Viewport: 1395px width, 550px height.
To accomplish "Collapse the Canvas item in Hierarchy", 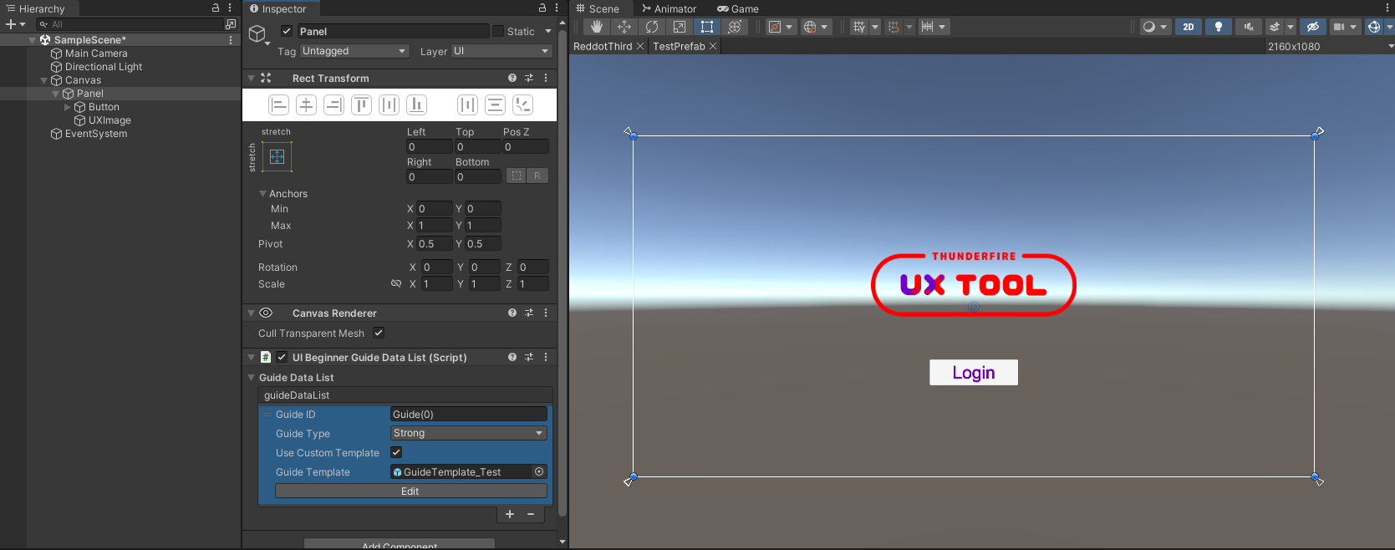I will click(43, 80).
